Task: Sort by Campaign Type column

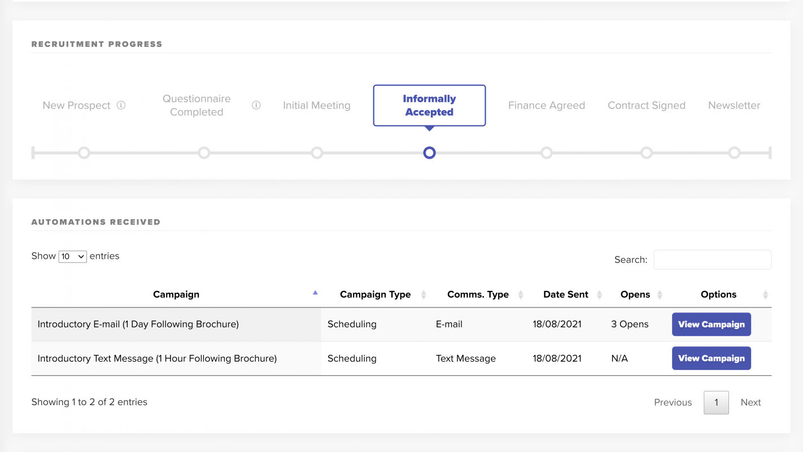Action: 375,294
